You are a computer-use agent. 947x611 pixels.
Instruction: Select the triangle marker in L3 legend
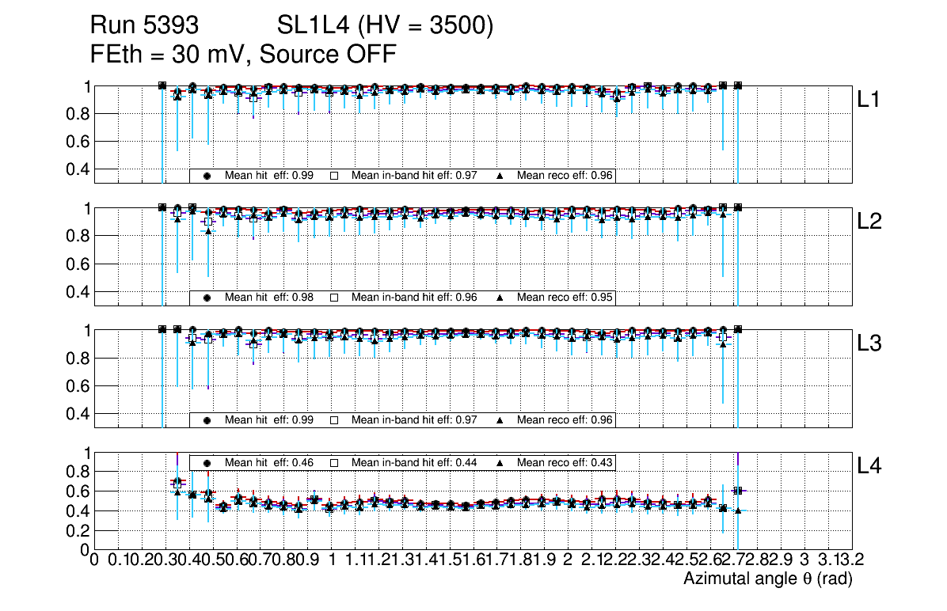coord(500,419)
